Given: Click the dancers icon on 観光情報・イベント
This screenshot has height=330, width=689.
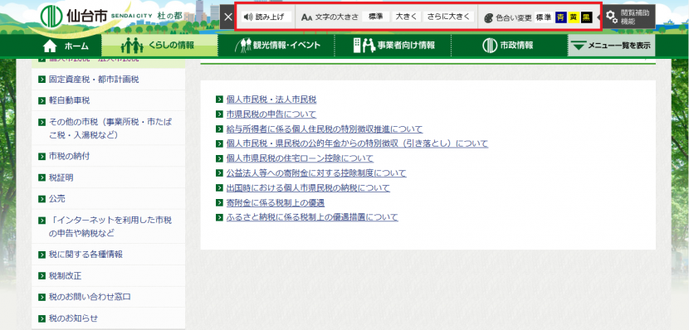Looking at the screenshot, I should [243, 46].
